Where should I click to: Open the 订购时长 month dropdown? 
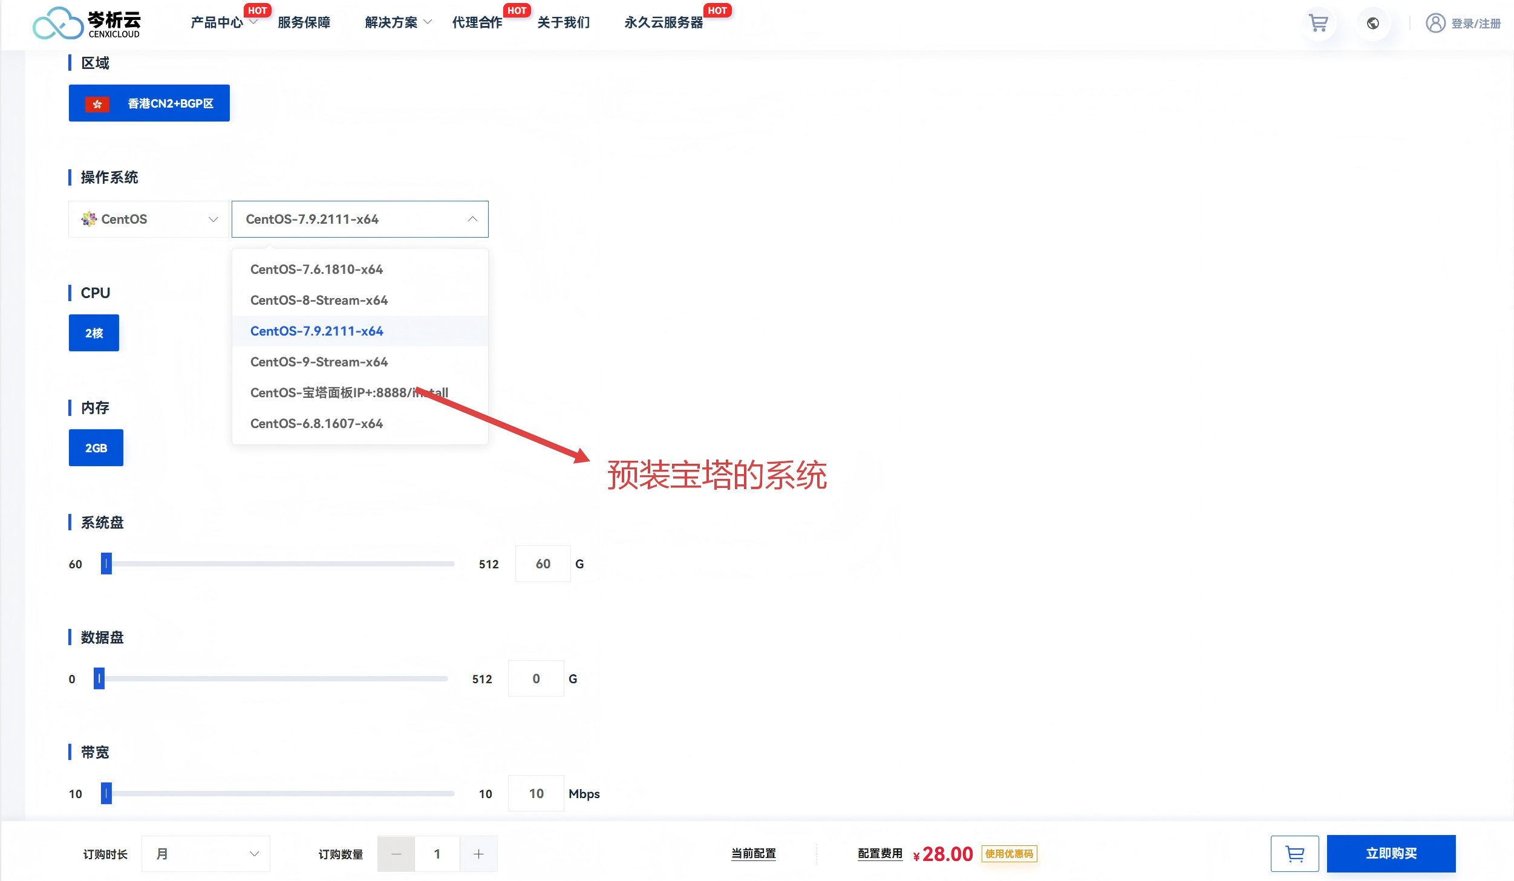pos(206,853)
